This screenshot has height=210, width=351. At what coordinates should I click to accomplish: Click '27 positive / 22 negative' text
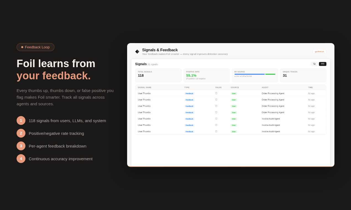pos(196,79)
